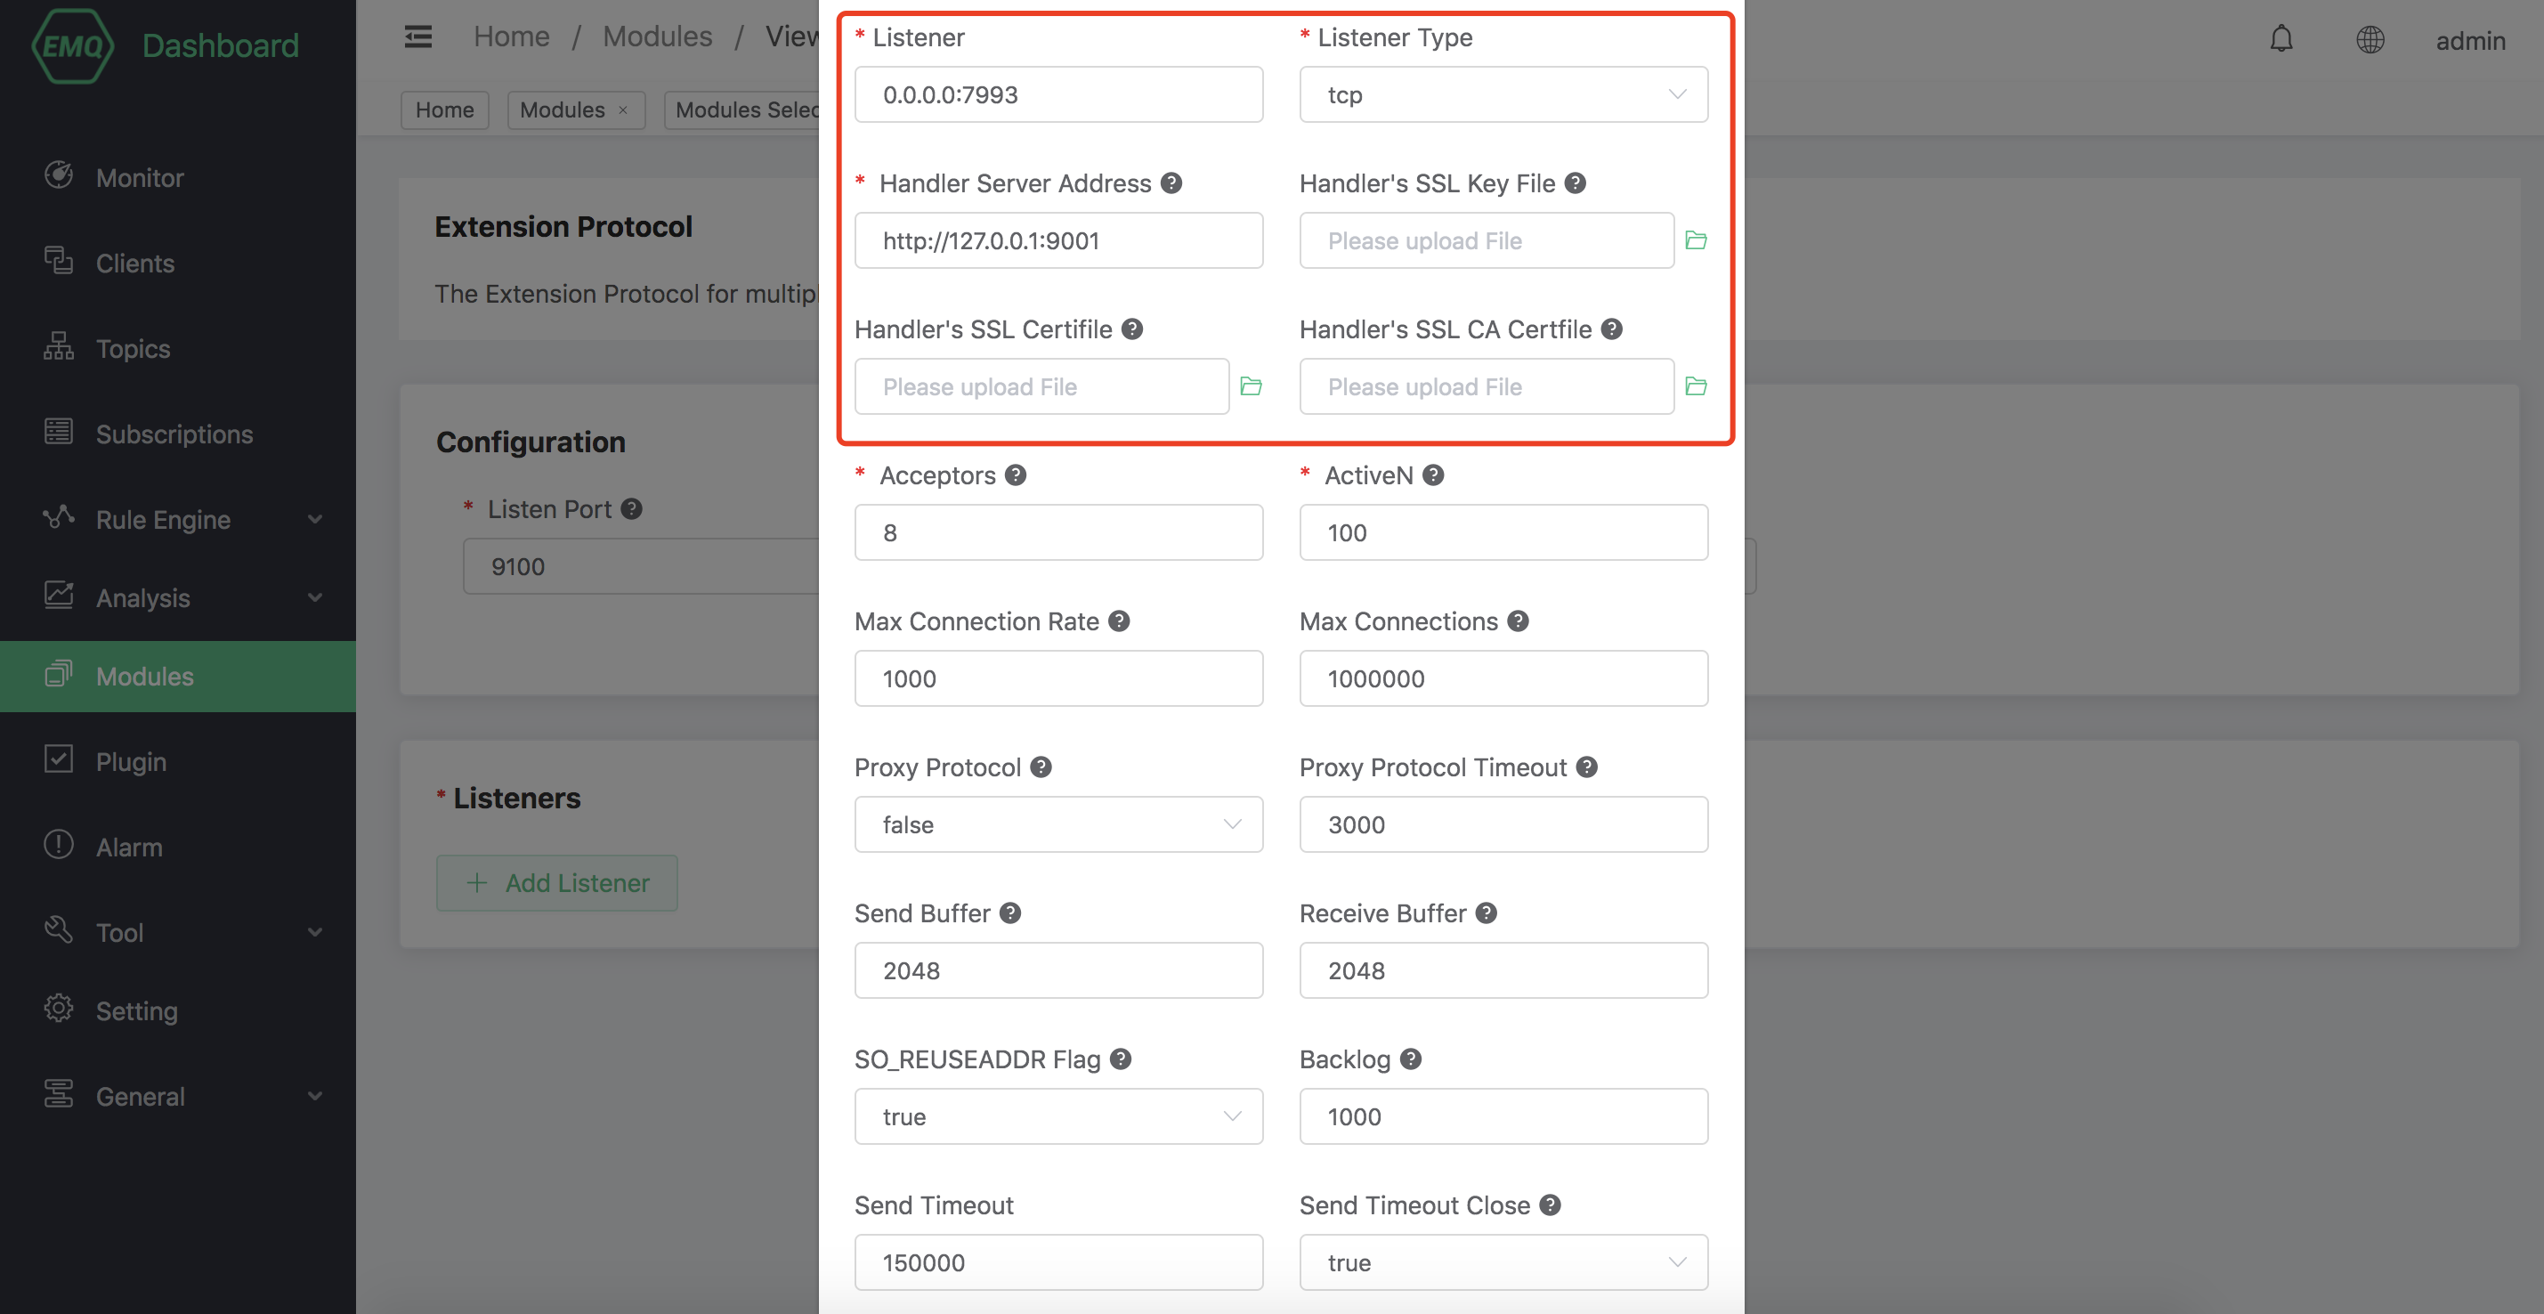Toggle the hamburger sidebar collapse icon
Screen dimensions: 2544x1314
[x=417, y=36]
